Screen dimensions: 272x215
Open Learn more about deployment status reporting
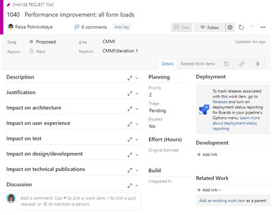[x=236, y=123]
